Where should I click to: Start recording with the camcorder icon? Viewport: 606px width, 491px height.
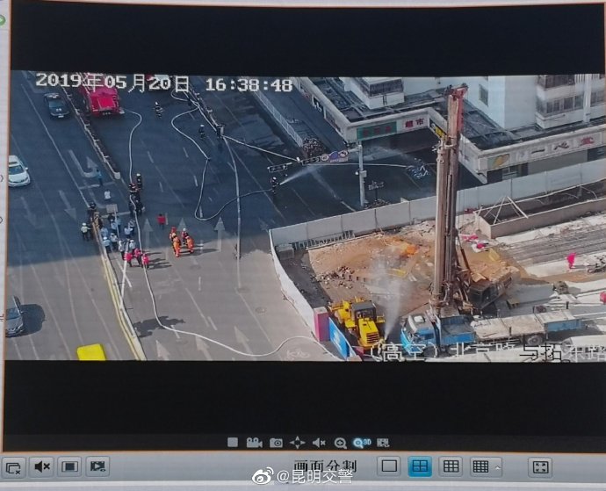pos(254,443)
